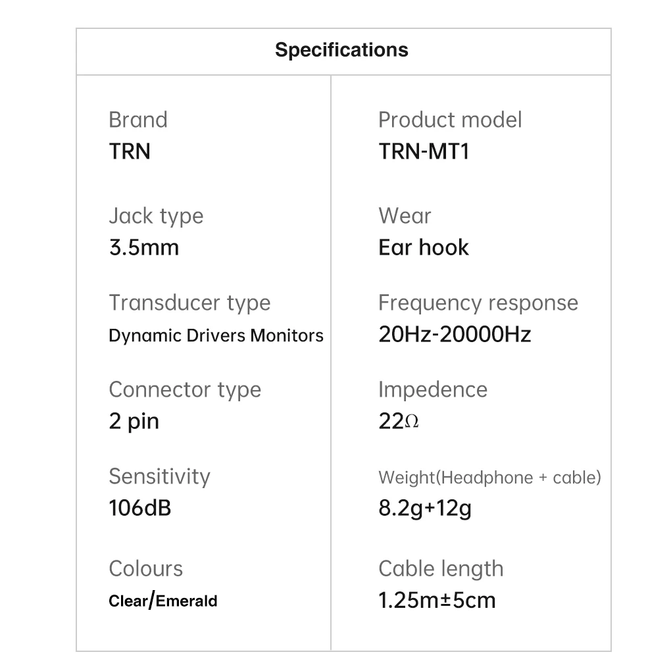Select the Ear hook value
Viewport: 671px width, 671px height.
[x=424, y=248]
